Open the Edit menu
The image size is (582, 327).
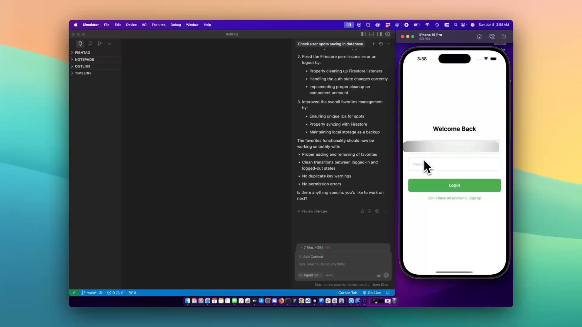tap(118, 25)
